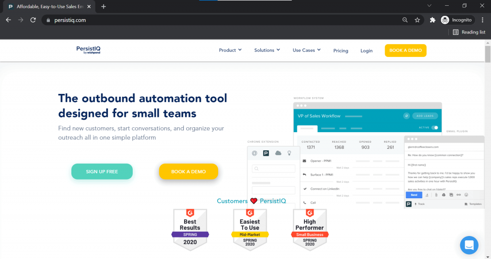Click the text formatting icon beside Send

(x=427, y=195)
